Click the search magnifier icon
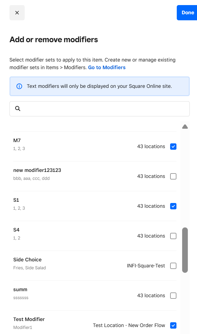 (18, 108)
